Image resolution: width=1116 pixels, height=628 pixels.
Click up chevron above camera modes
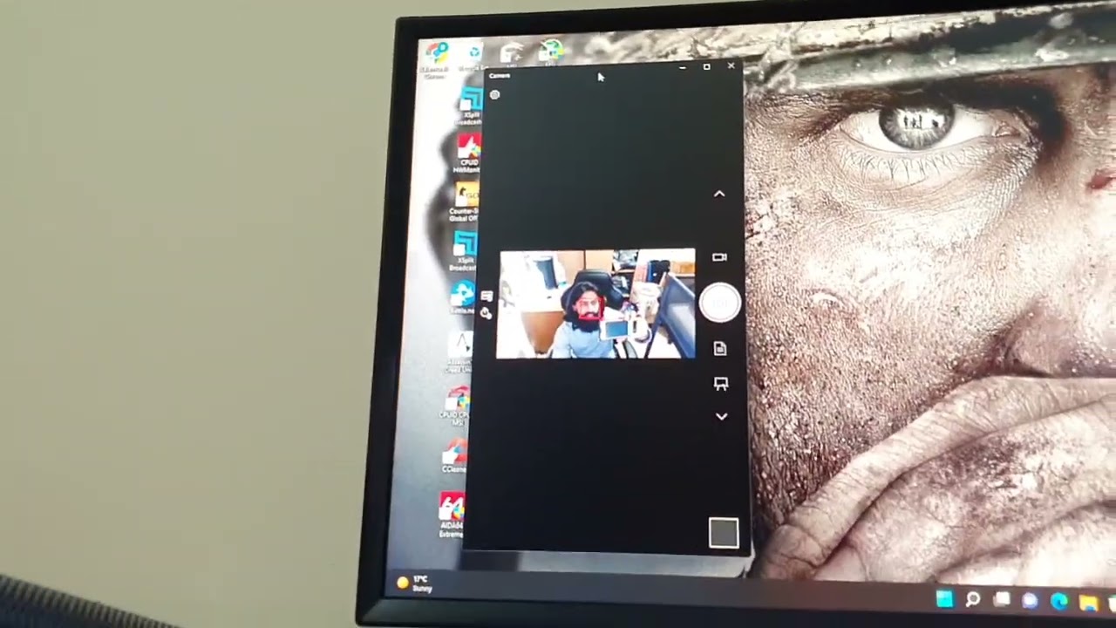coord(719,194)
